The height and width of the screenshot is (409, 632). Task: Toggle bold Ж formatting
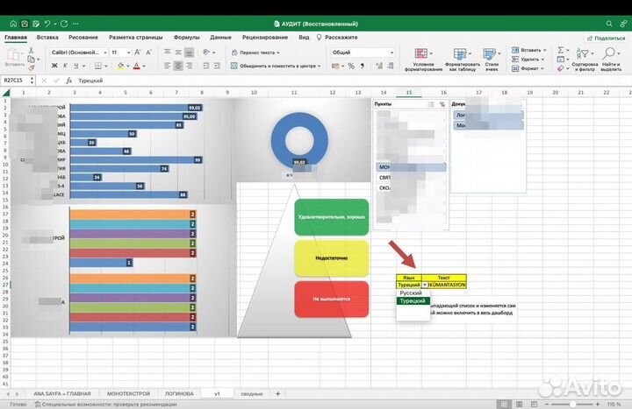coord(54,66)
